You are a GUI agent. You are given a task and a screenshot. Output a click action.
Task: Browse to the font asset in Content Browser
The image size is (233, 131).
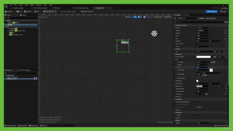(x=214, y=62)
